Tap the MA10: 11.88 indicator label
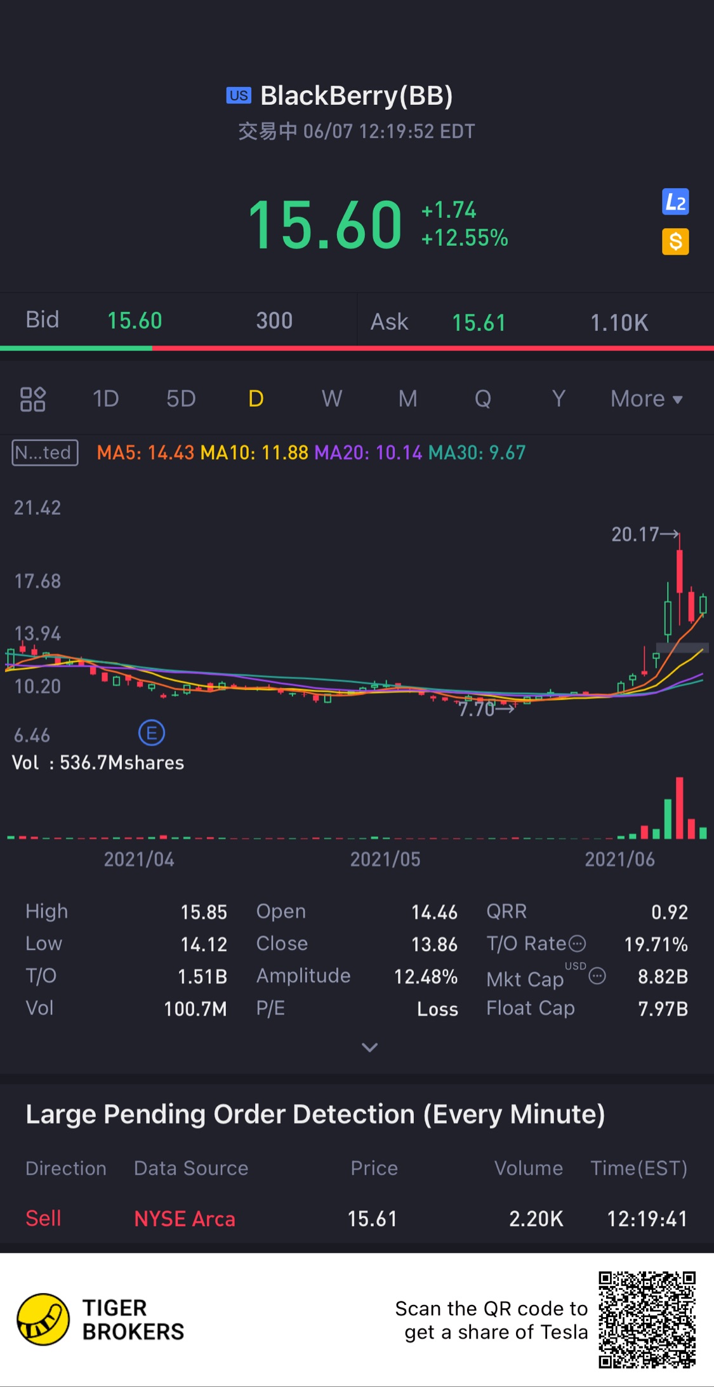 click(255, 452)
